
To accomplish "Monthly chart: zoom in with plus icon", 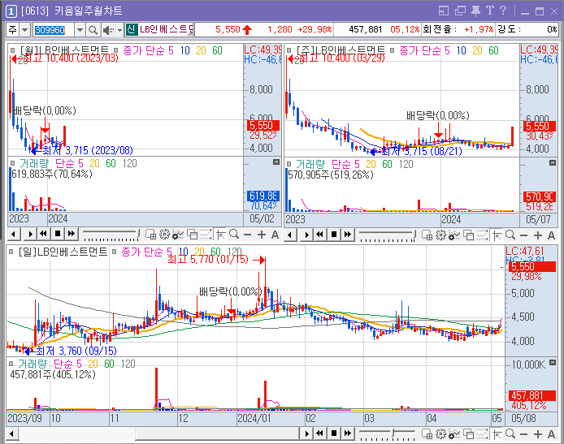I will (262, 235).
